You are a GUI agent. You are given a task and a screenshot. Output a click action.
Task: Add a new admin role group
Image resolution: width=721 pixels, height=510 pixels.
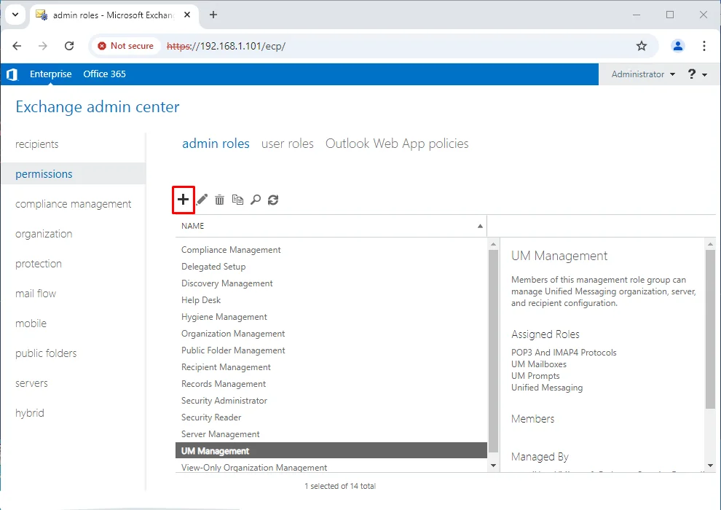[x=183, y=200]
